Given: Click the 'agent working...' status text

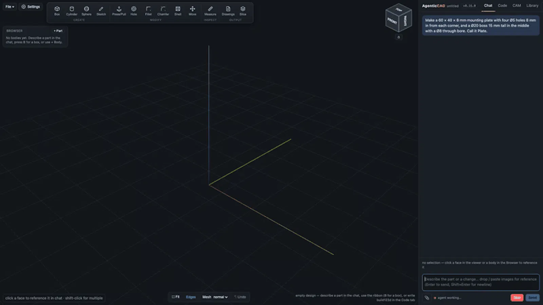Looking at the screenshot, I should [449, 298].
